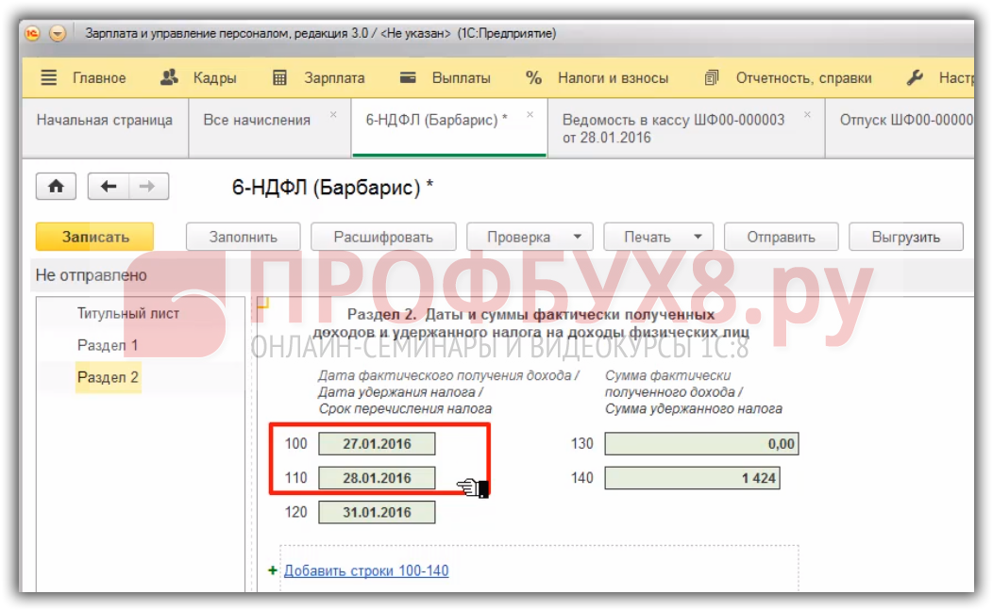The image size is (993, 611).
Task: Open the Налоги и взносы menu
Action: (597, 78)
